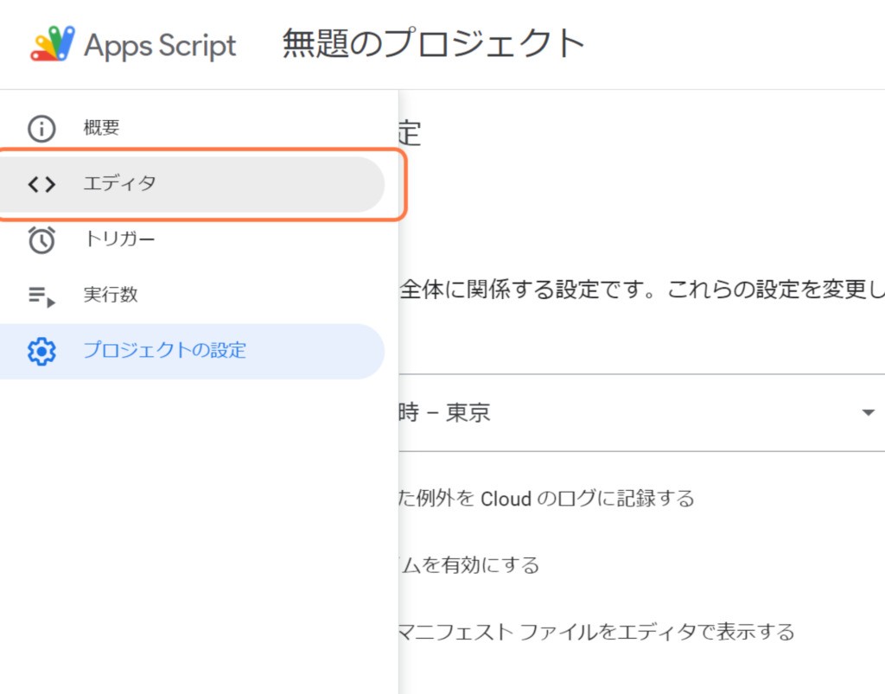The width and height of the screenshot is (885, 694).
Task: Open the 実行数 sidebar entry
Action: (192, 295)
